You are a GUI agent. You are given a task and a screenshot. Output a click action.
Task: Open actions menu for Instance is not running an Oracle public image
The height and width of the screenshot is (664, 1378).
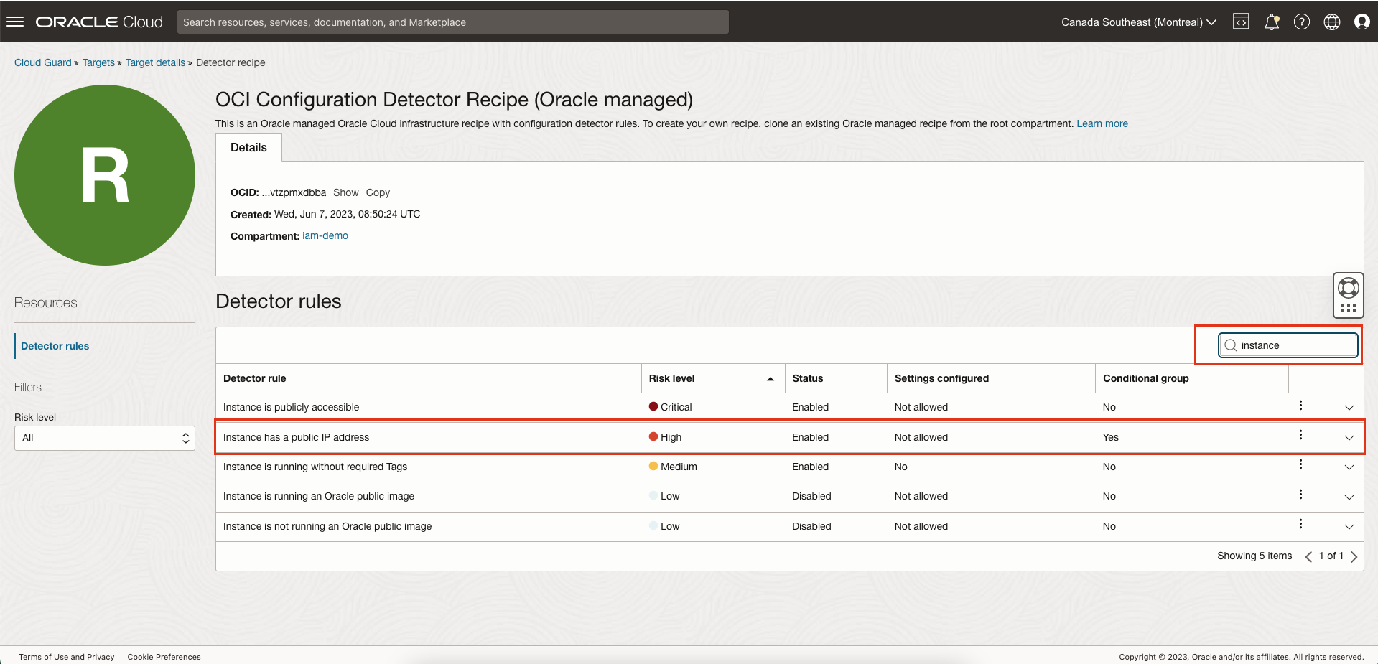(x=1300, y=524)
